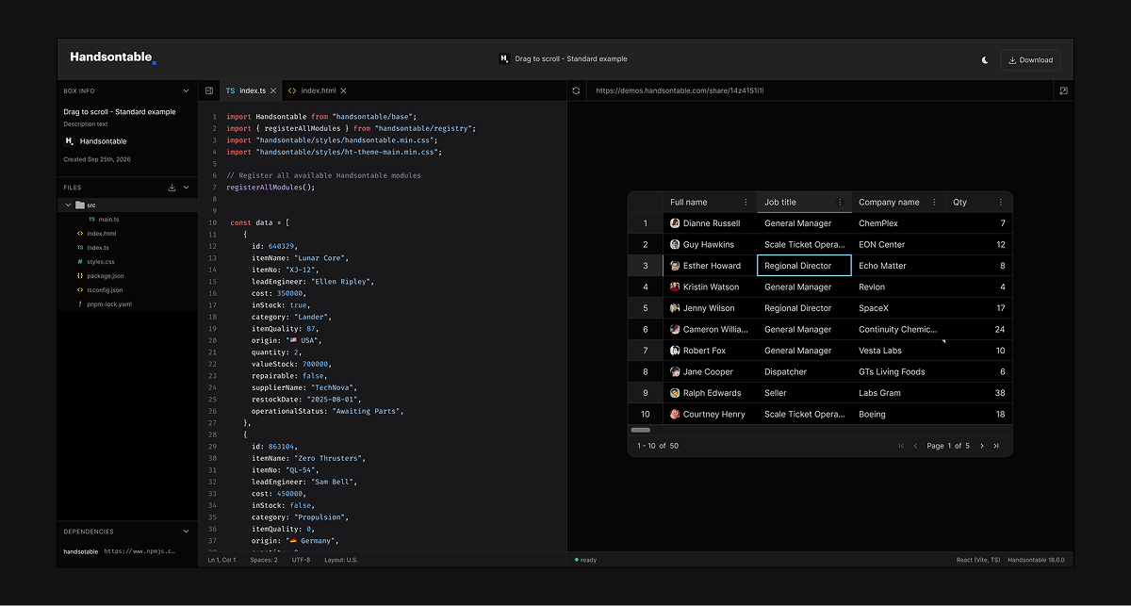Select row header number 10
The image size is (1131, 606).
click(x=646, y=415)
